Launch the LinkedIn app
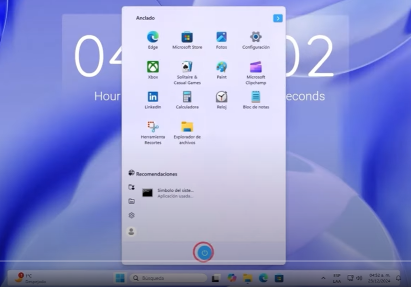This screenshot has height=287, width=411. pyautogui.click(x=153, y=100)
